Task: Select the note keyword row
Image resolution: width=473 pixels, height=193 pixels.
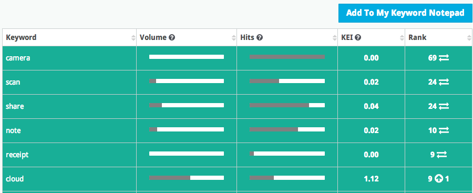Action: point(237,130)
